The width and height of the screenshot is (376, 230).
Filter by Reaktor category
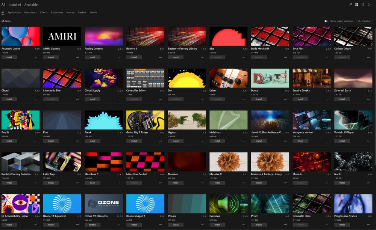pyautogui.click(x=82, y=12)
